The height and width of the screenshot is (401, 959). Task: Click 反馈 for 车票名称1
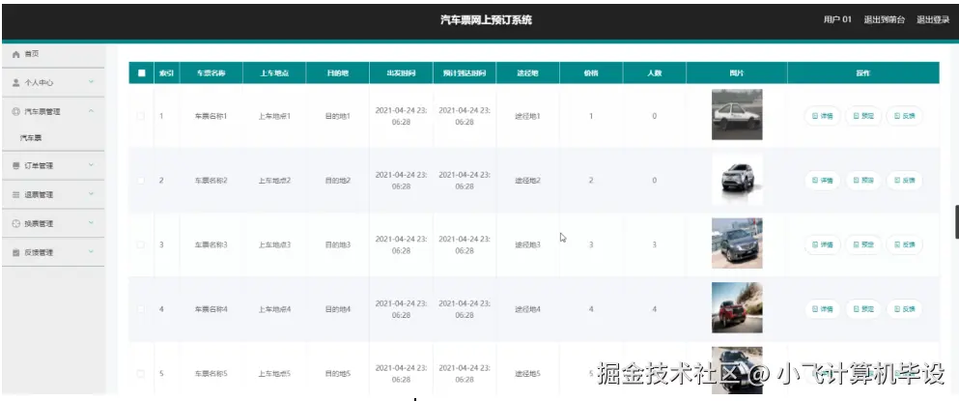[904, 116]
